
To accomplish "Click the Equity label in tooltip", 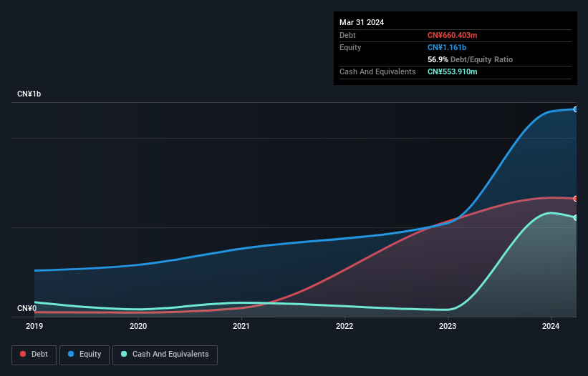I will click(350, 47).
